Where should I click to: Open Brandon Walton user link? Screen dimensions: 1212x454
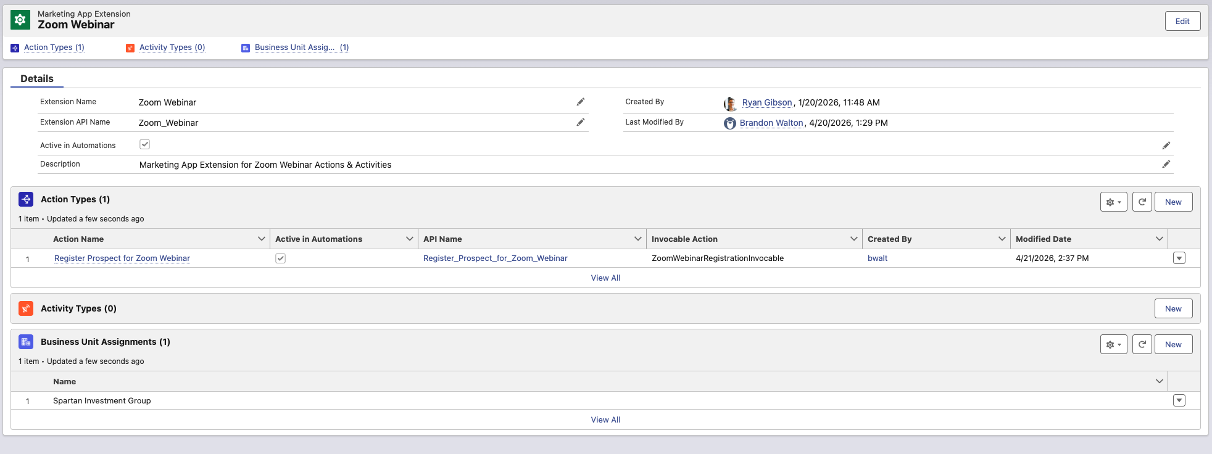(x=771, y=123)
